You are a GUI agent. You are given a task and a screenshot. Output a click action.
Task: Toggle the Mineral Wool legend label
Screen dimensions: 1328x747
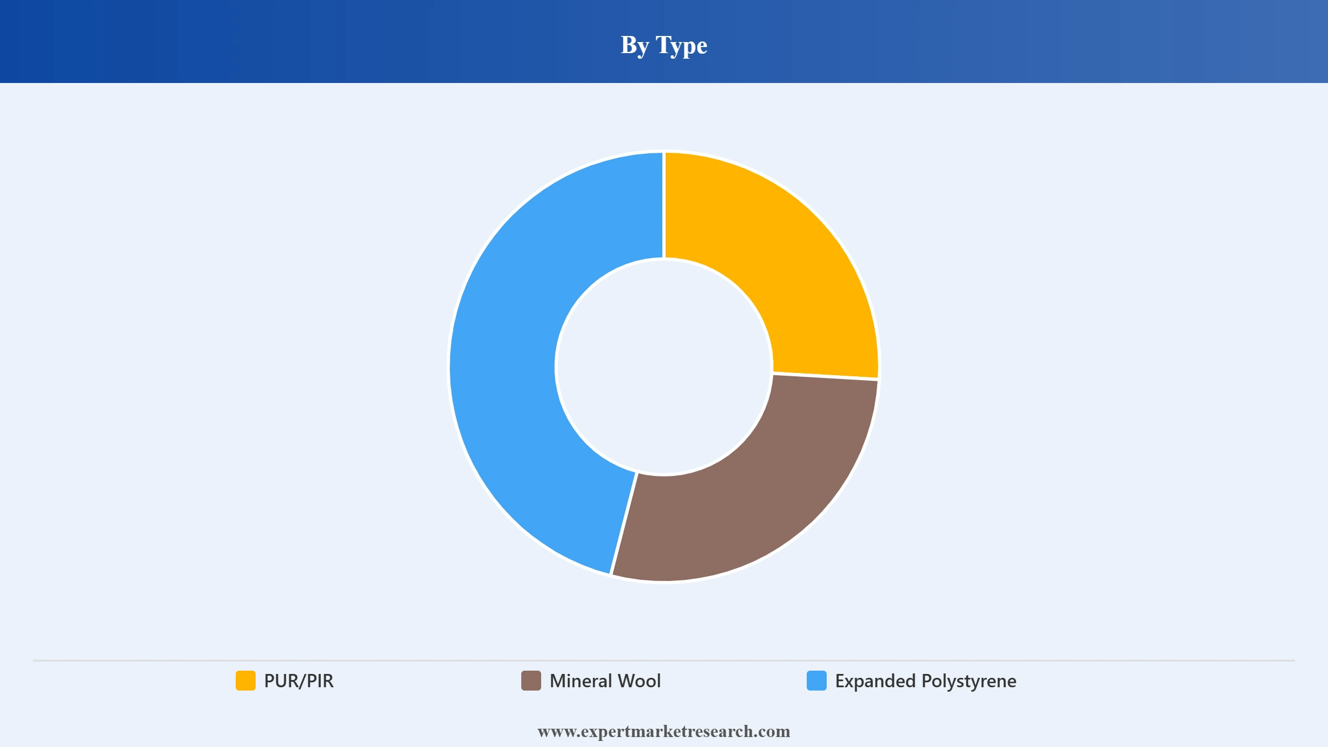pos(605,681)
